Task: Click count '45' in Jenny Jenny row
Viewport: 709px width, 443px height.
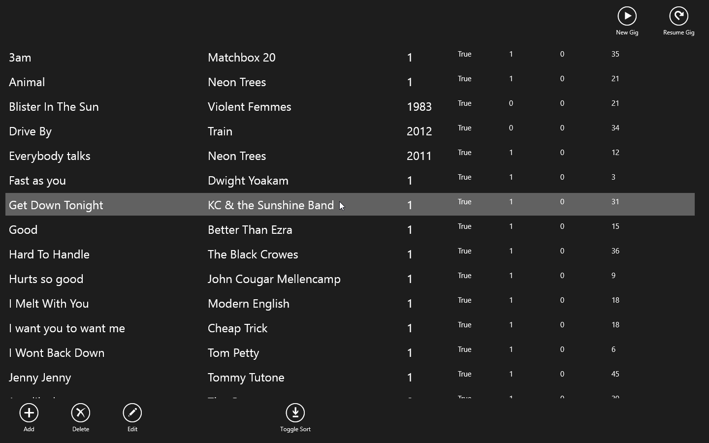Action: click(x=615, y=374)
